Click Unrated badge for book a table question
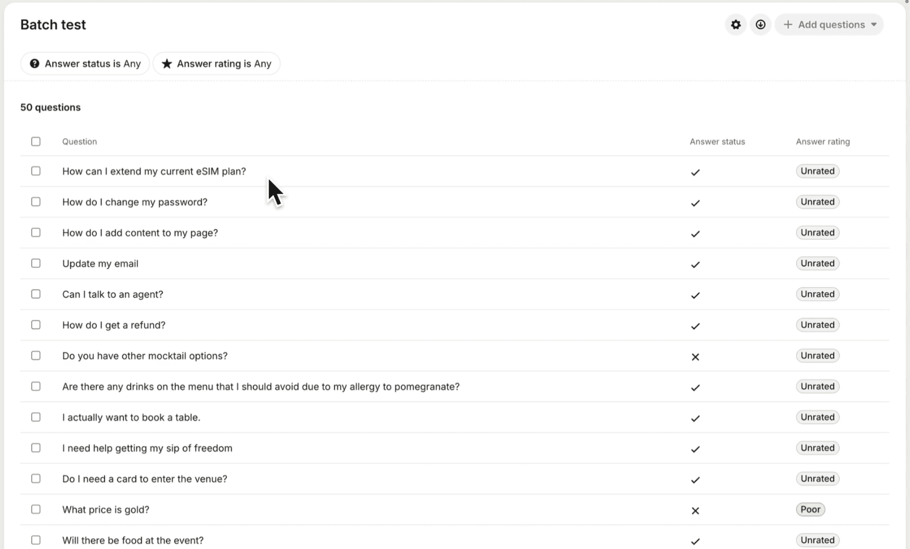Image resolution: width=910 pixels, height=549 pixels. (817, 417)
